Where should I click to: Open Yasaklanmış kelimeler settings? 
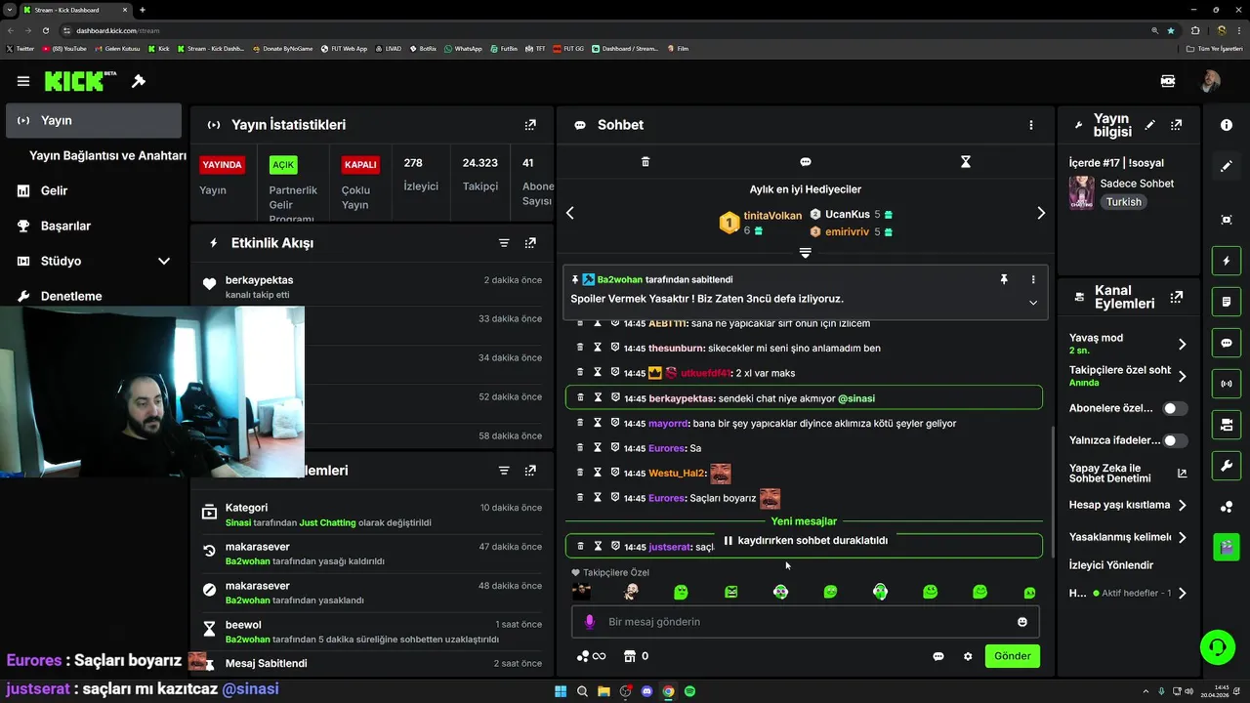[x=1128, y=537]
